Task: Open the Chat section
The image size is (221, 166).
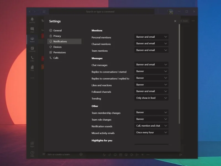Action: click(x=32, y=29)
